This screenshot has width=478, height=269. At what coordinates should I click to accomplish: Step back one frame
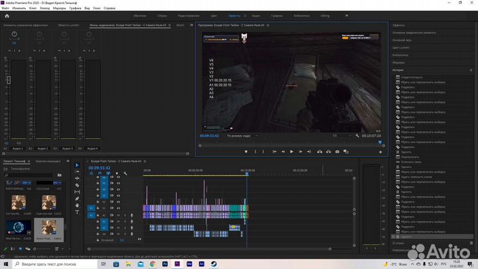(283, 151)
